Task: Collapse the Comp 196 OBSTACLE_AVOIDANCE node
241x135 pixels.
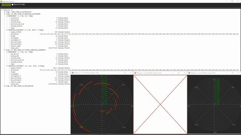Action: (5, 14)
